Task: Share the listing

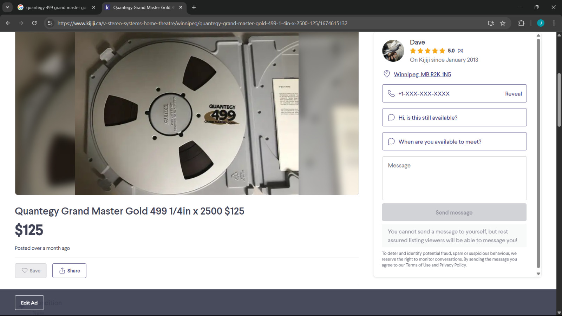Action: pos(69,271)
